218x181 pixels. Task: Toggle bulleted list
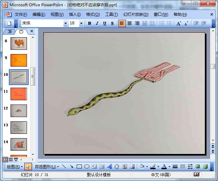click(x=169, y=23)
